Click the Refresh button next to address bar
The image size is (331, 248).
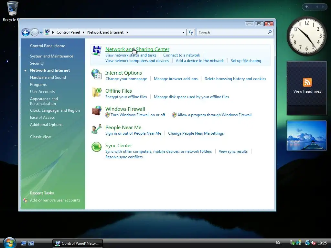click(191, 32)
